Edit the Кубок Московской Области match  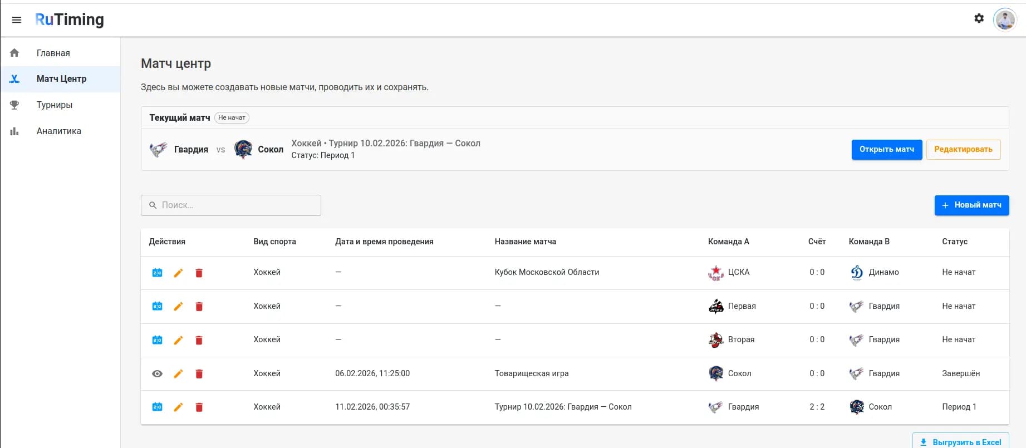pyautogui.click(x=178, y=273)
